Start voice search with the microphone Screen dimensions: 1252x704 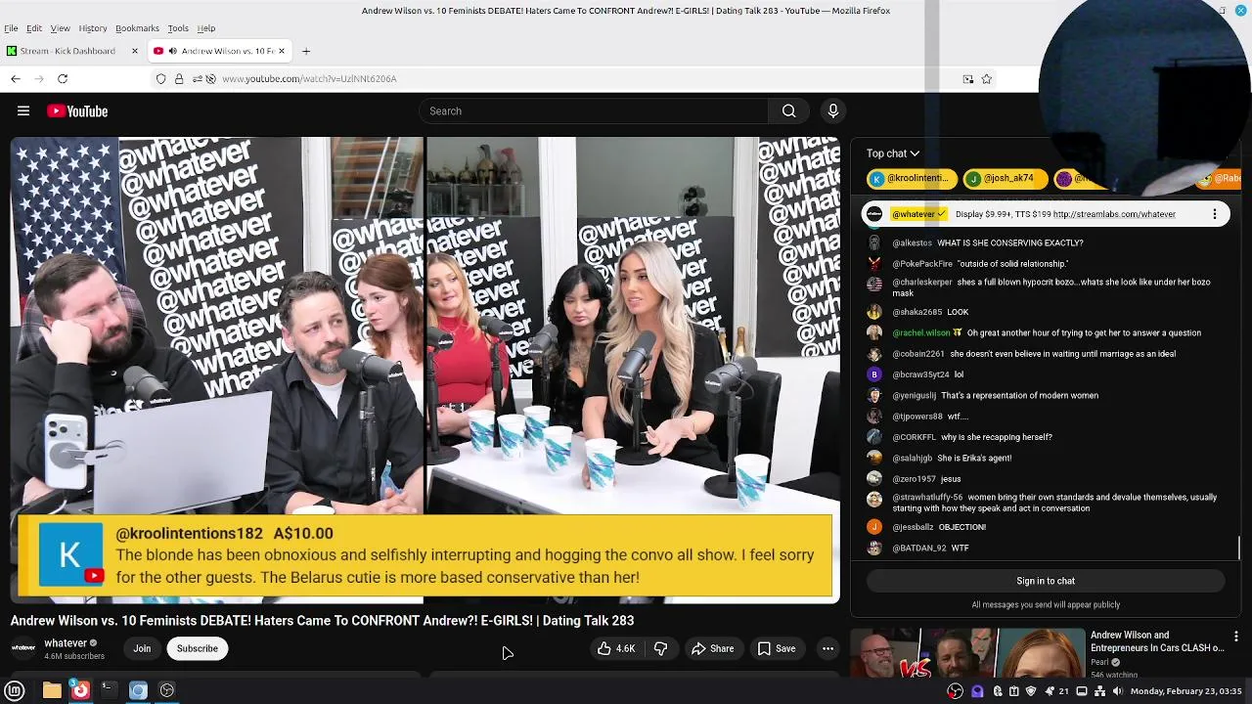click(833, 111)
